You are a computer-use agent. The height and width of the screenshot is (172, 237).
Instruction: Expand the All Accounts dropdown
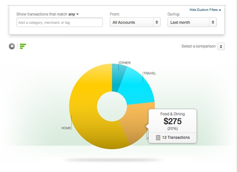pyautogui.click(x=136, y=22)
